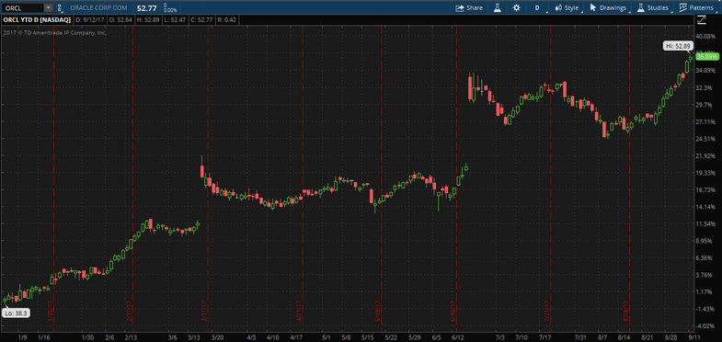The image size is (722, 342).
Task: Open the flask Edit Studies icon
Action: click(498, 7)
